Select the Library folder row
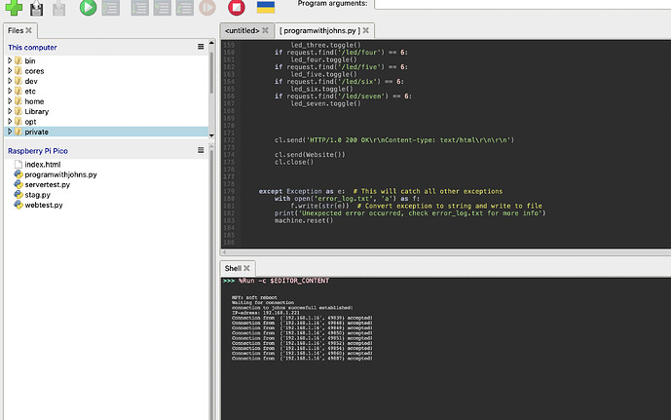This screenshot has height=420, width=671. point(106,112)
